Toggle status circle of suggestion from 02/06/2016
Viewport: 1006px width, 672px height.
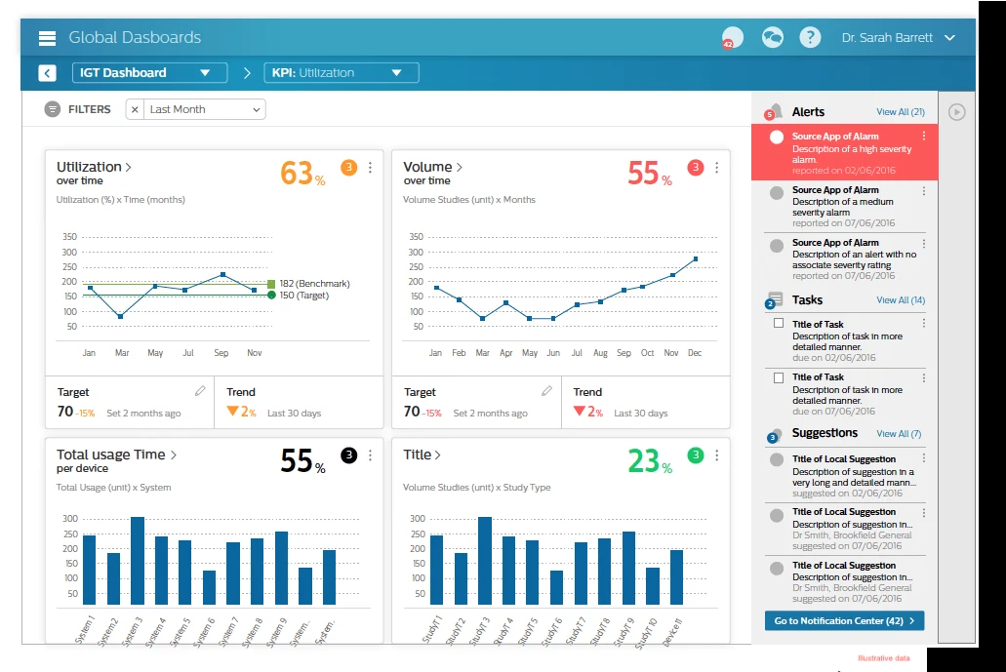[x=777, y=459]
